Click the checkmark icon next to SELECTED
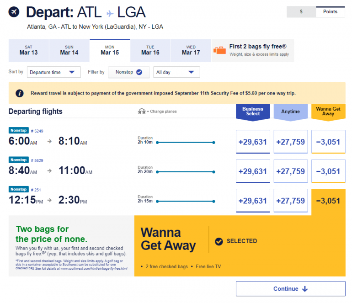The height and width of the screenshot is (303, 352). (x=219, y=241)
